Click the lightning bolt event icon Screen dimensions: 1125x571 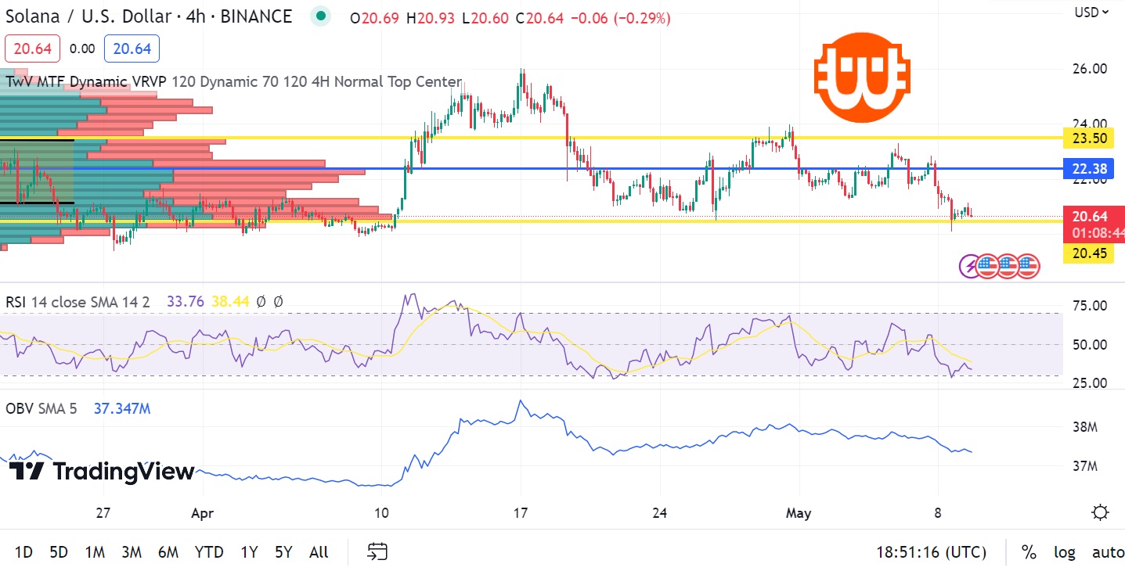[971, 266]
